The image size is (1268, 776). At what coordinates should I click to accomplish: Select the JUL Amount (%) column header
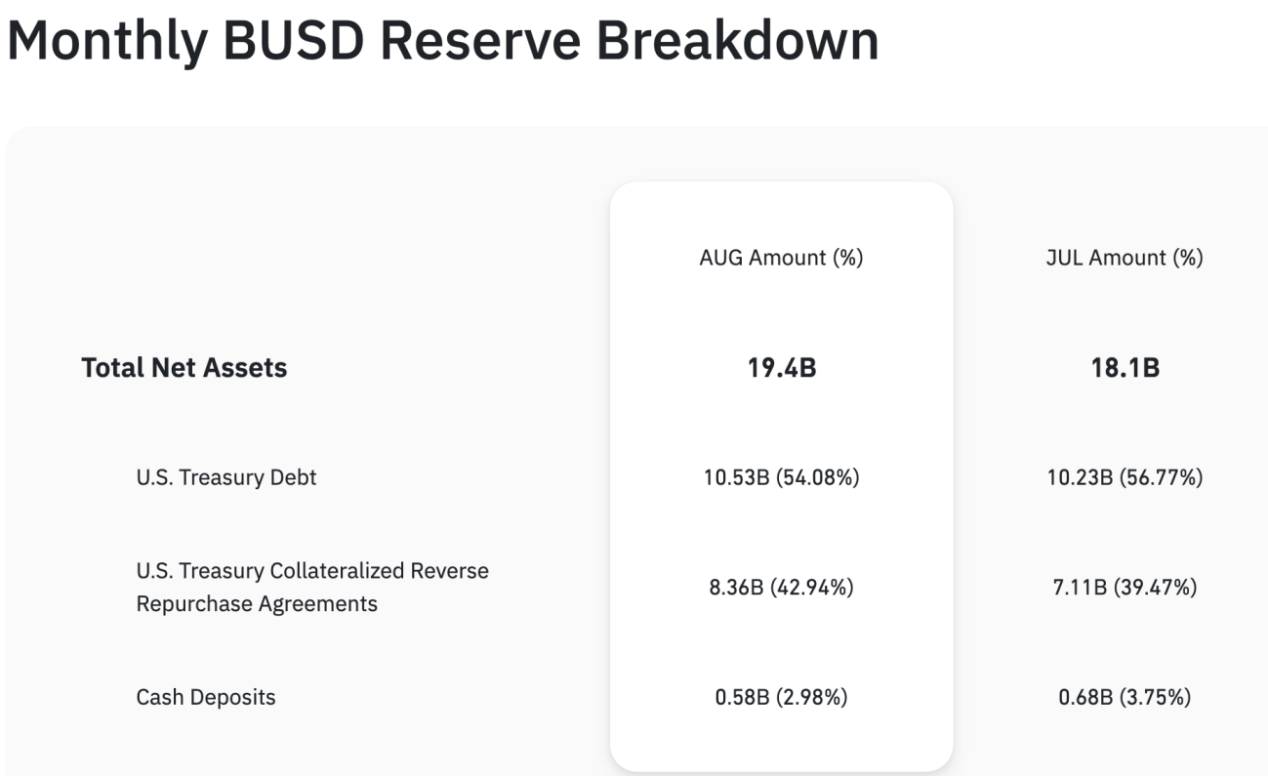tap(1125, 258)
